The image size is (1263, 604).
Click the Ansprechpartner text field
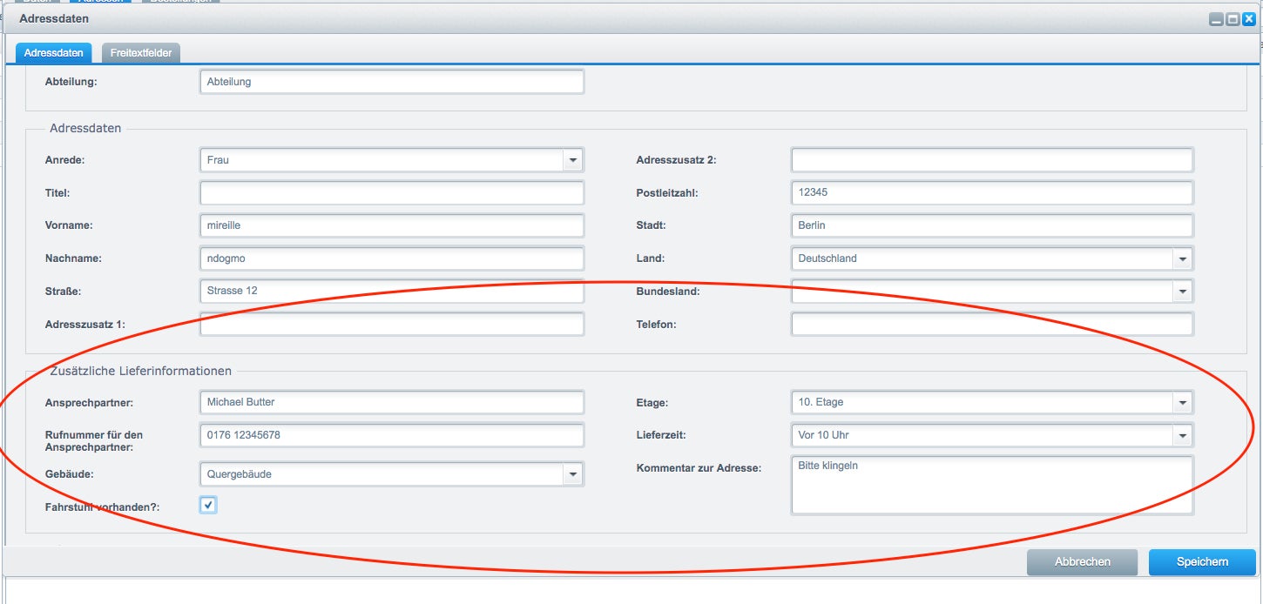(x=392, y=402)
